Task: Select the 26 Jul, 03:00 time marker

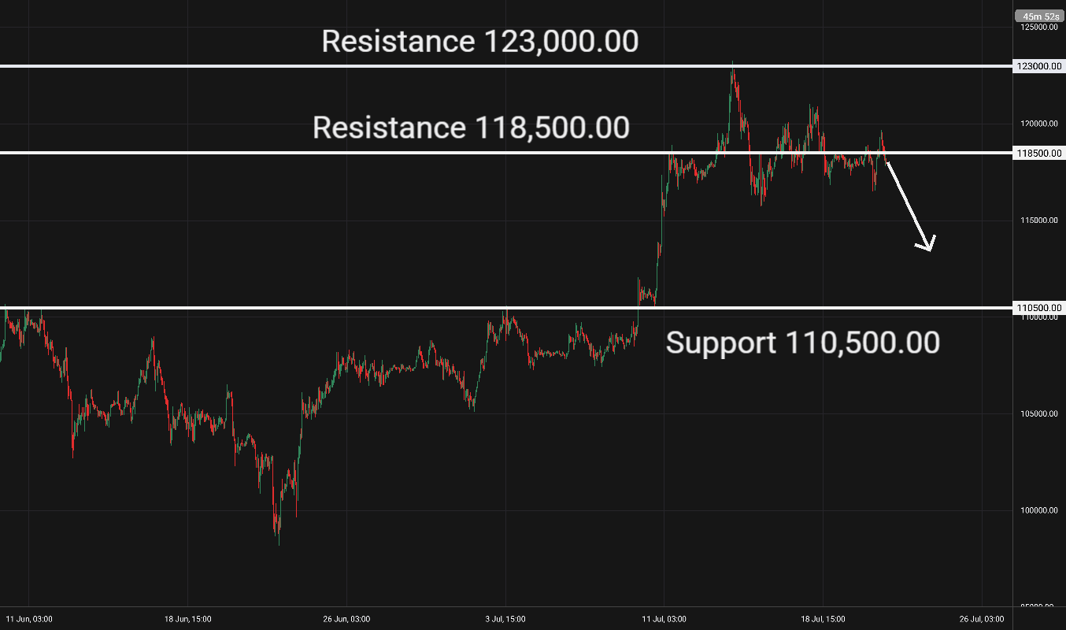Action: click(x=982, y=619)
